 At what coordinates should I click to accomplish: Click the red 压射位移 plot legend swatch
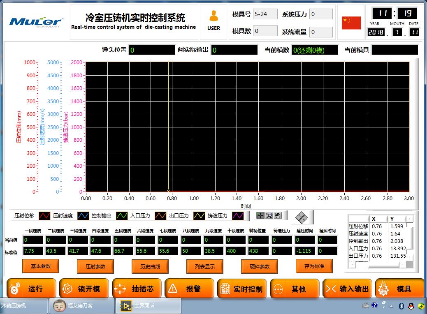click(x=44, y=216)
